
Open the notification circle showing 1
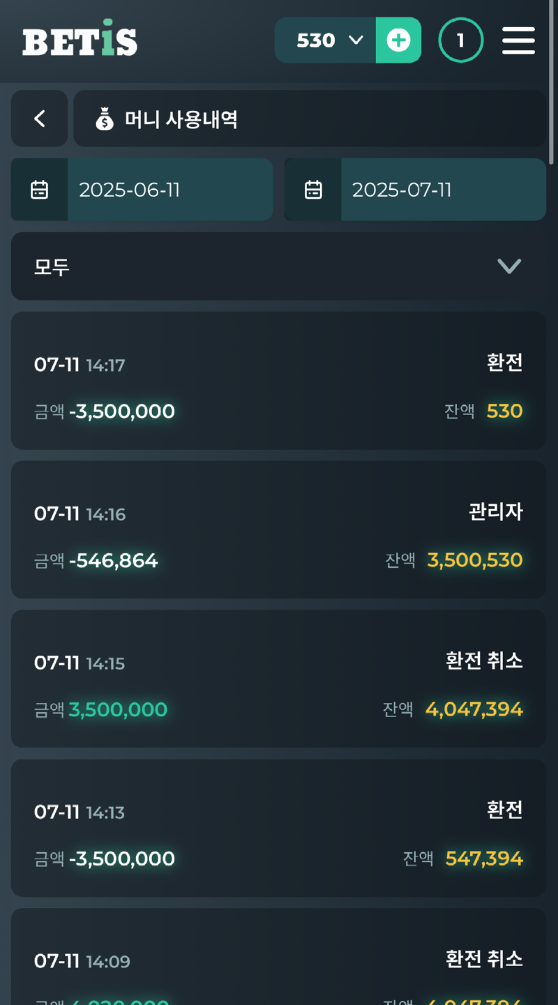[x=460, y=40]
